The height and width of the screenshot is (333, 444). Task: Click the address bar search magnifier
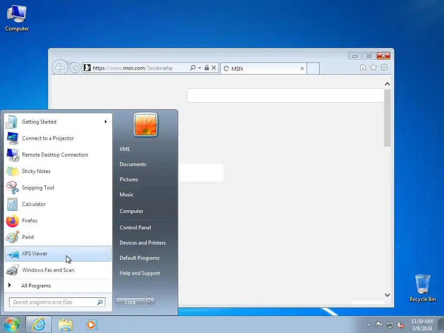pos(193,68)
